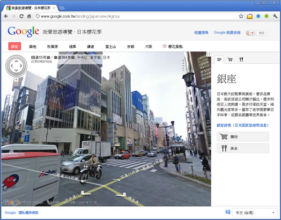Bookmark the page with the star icon
The width and height of the screenshot is (281, 220).
tap(241, 16)
